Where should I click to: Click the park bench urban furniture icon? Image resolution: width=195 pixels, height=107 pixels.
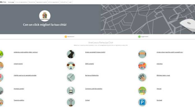tap(142, 54)
